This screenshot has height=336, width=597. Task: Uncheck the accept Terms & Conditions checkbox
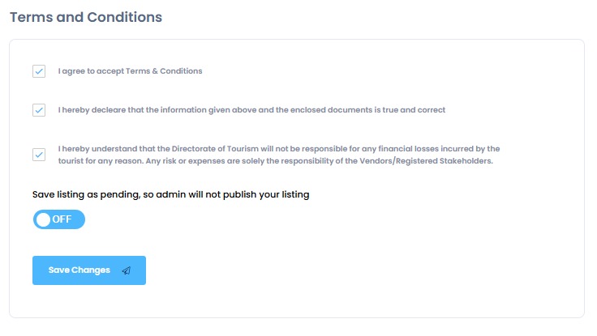click(x=39, y=71)
